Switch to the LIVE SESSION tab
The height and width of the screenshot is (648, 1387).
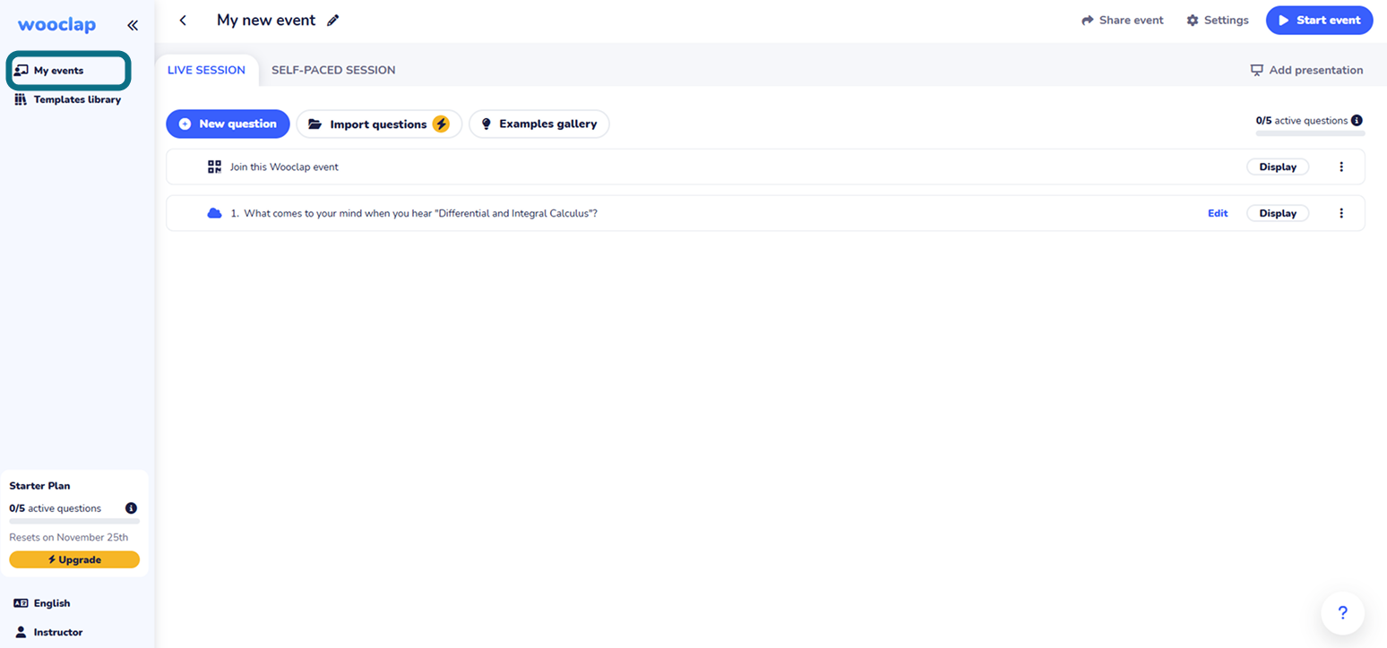206,70
